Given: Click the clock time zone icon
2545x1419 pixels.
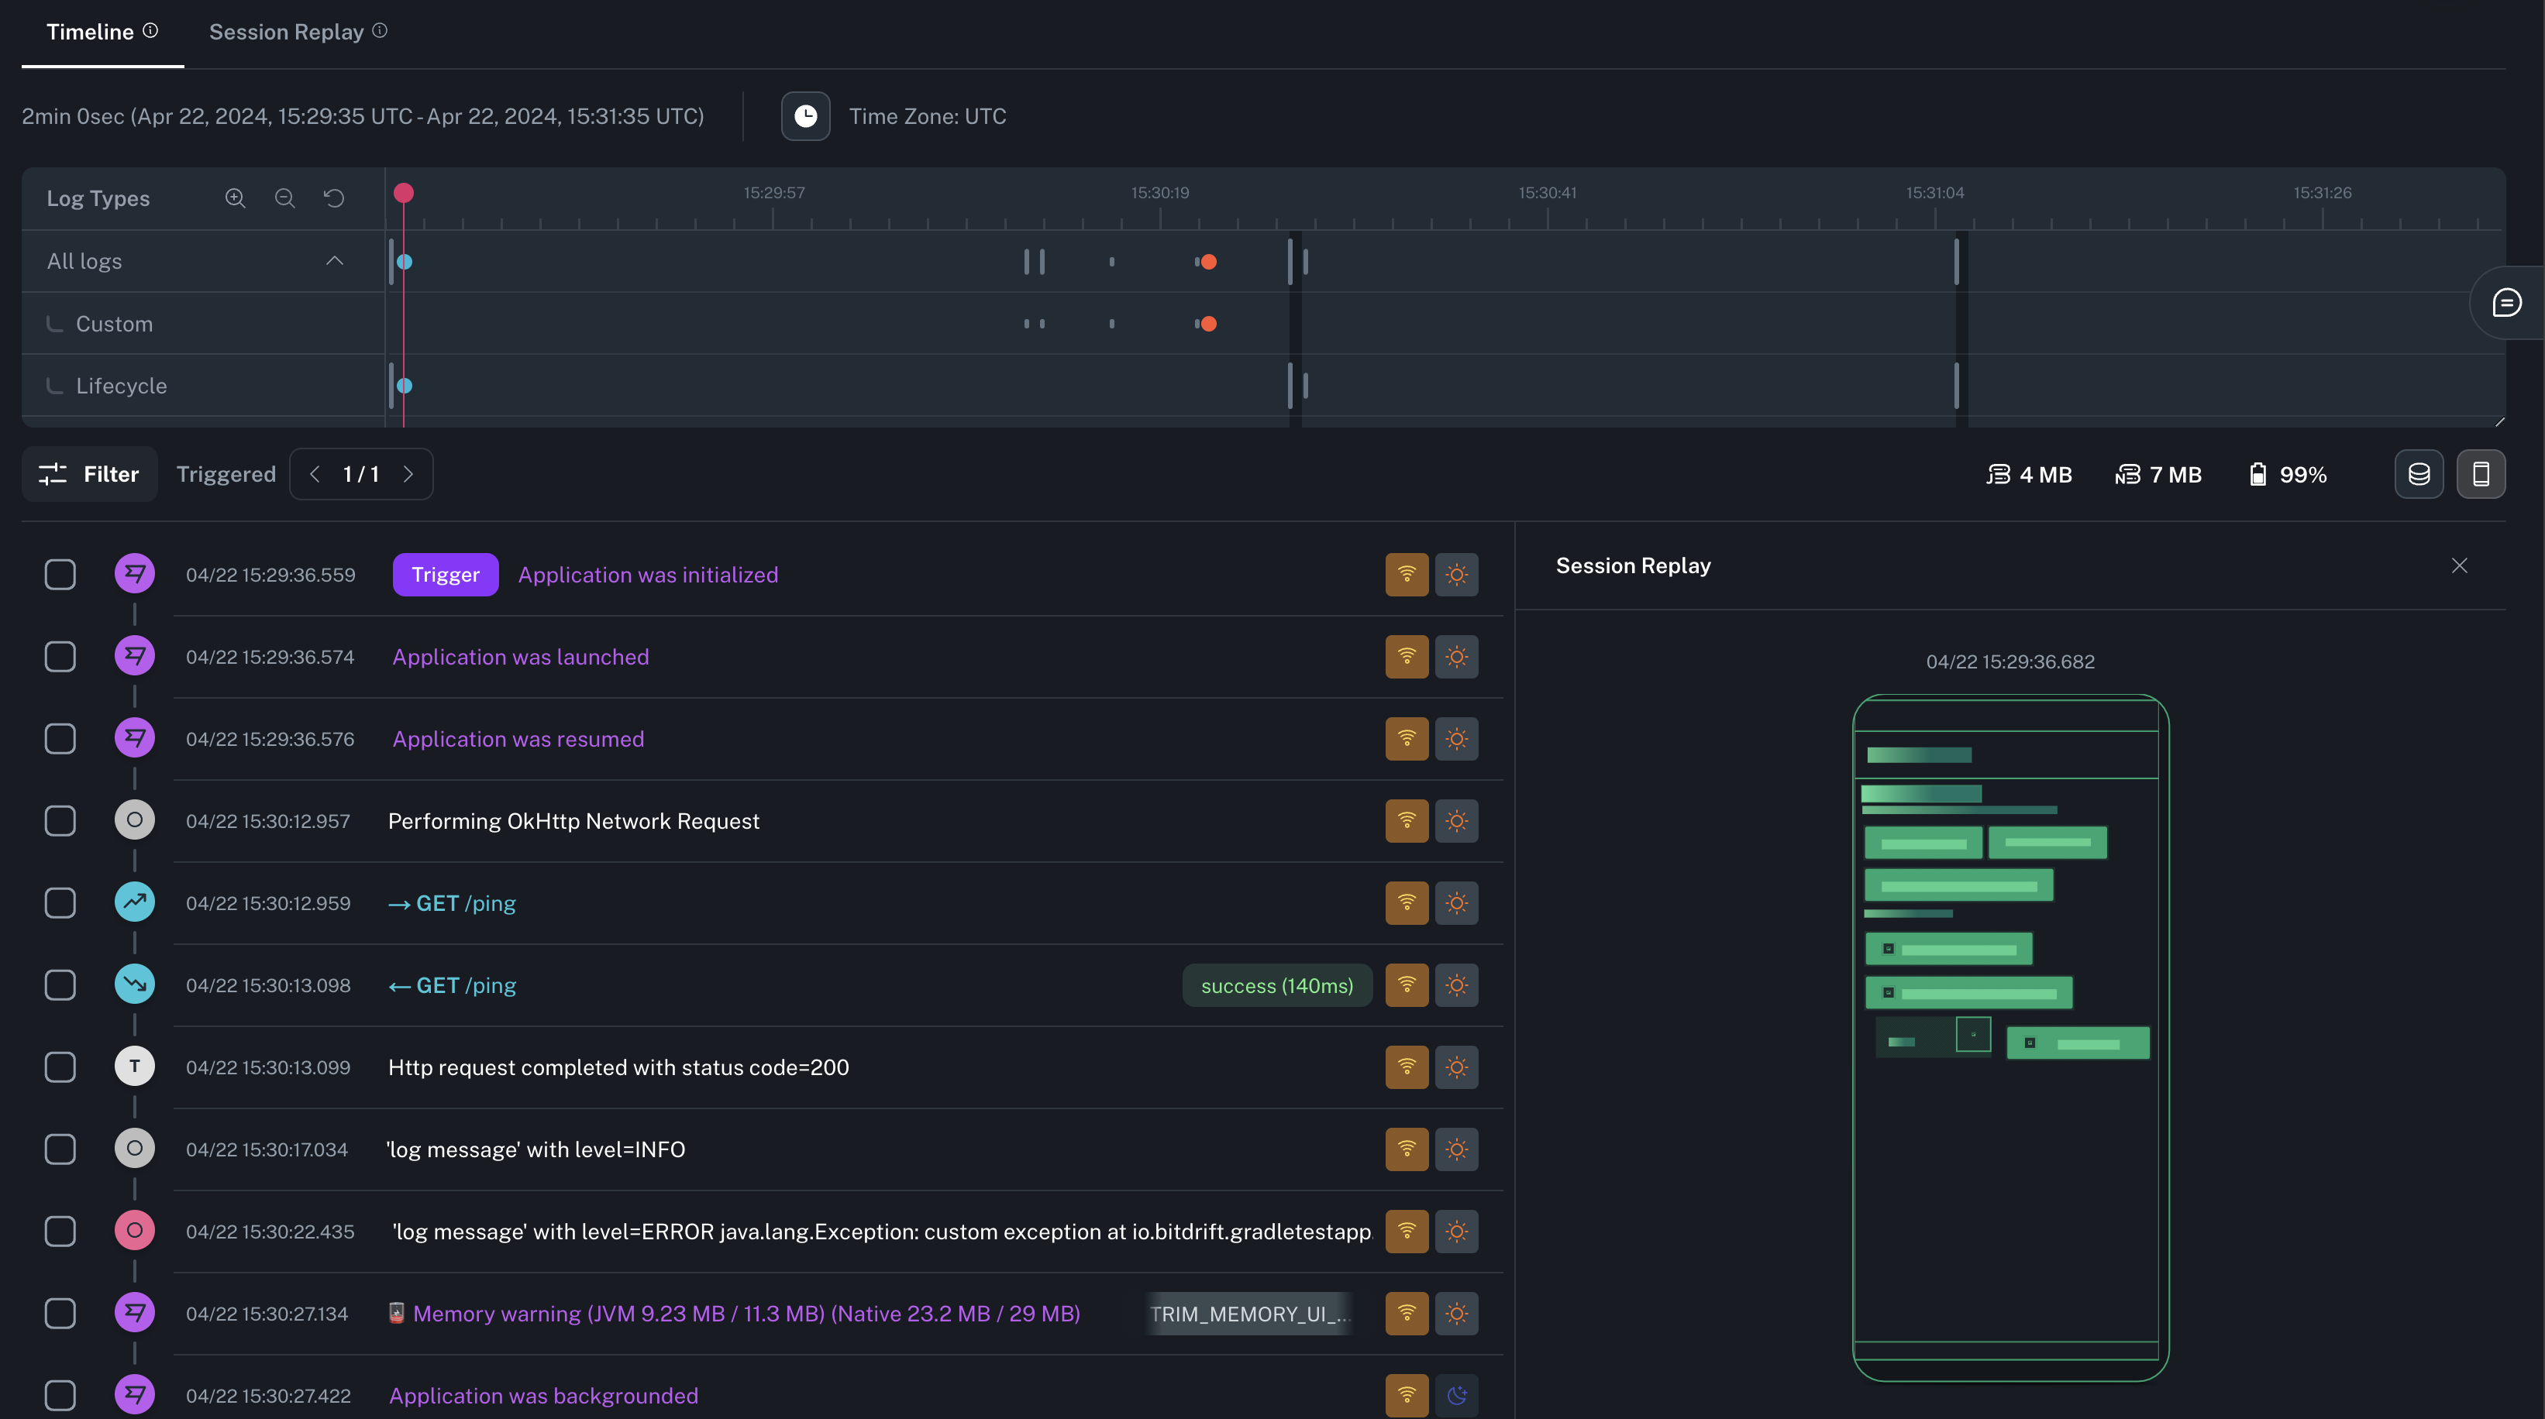Looking at the screenshot, I should tap(805, 116).
